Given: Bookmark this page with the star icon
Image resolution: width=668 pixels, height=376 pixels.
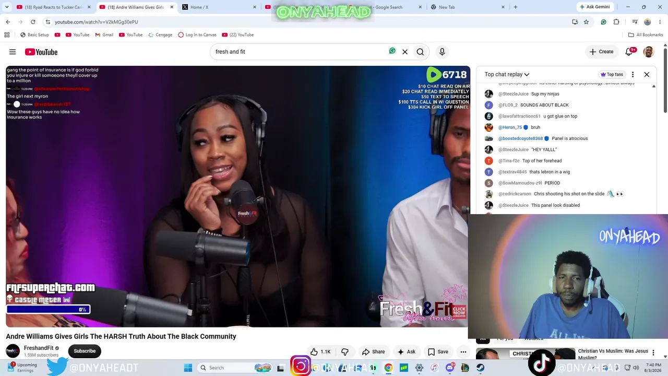Looking at the screenshot, I should (586, 22).
